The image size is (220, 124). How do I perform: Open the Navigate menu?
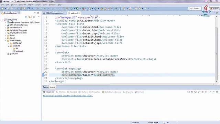(x=22, y=4)
